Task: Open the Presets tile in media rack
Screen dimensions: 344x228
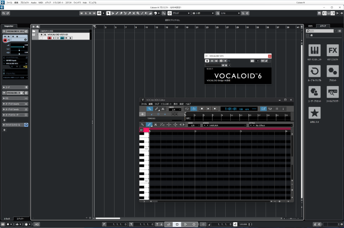Action: [333, 71]
